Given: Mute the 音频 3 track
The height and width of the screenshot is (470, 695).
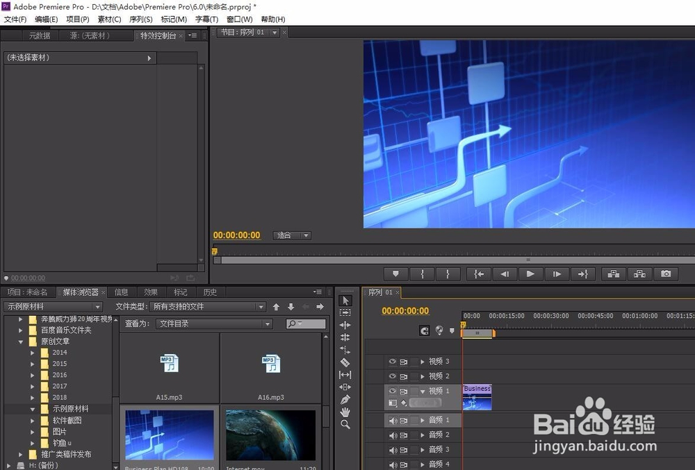Looking at the screenshot, I should [392, 450].
